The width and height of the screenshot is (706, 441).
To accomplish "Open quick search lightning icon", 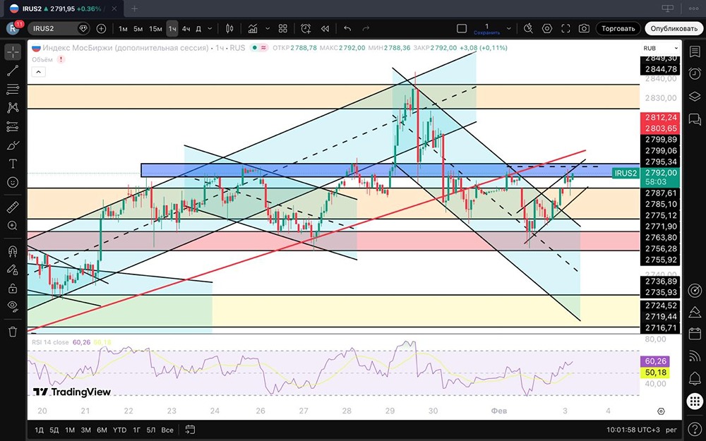I will click(528, 28).
